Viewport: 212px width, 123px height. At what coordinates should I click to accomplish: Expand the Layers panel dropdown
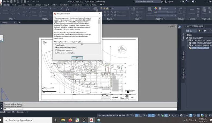coord(110,19)
